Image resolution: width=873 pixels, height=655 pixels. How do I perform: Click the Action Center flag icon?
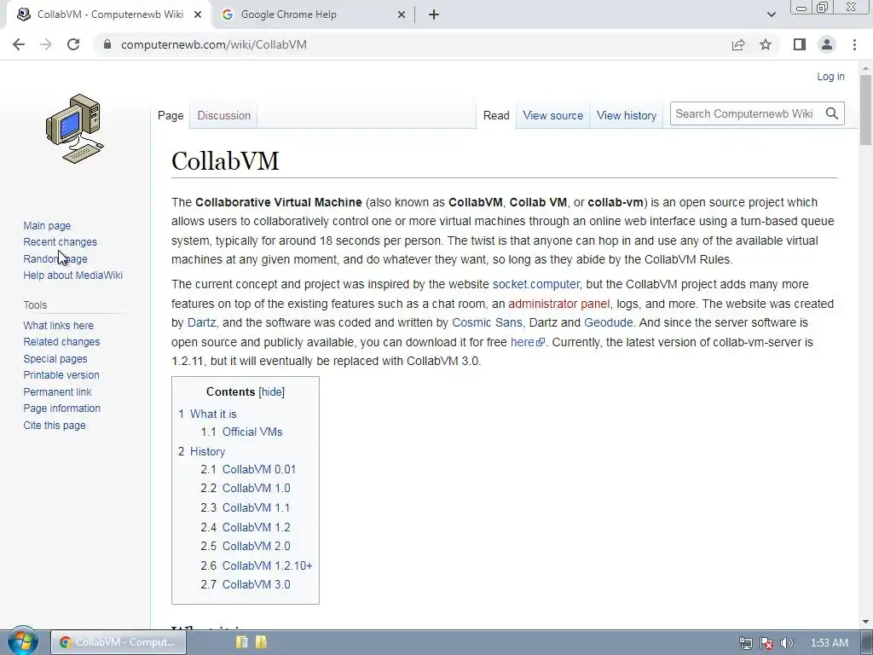pyautogui.click(x=766, y=643)
